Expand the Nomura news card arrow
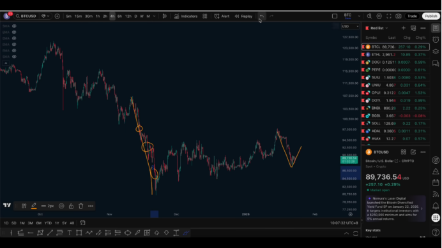The height and width of the screenshot is (248, 442). click(422, 208)
